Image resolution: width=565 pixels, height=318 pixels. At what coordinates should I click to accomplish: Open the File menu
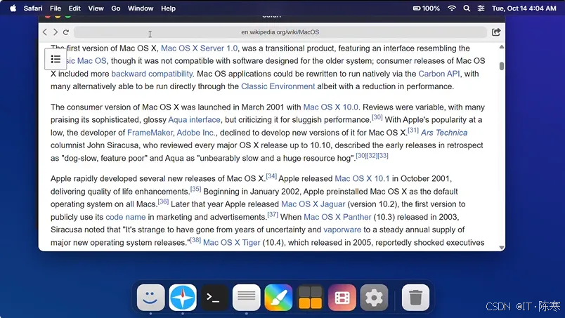(x=55, y=8)
